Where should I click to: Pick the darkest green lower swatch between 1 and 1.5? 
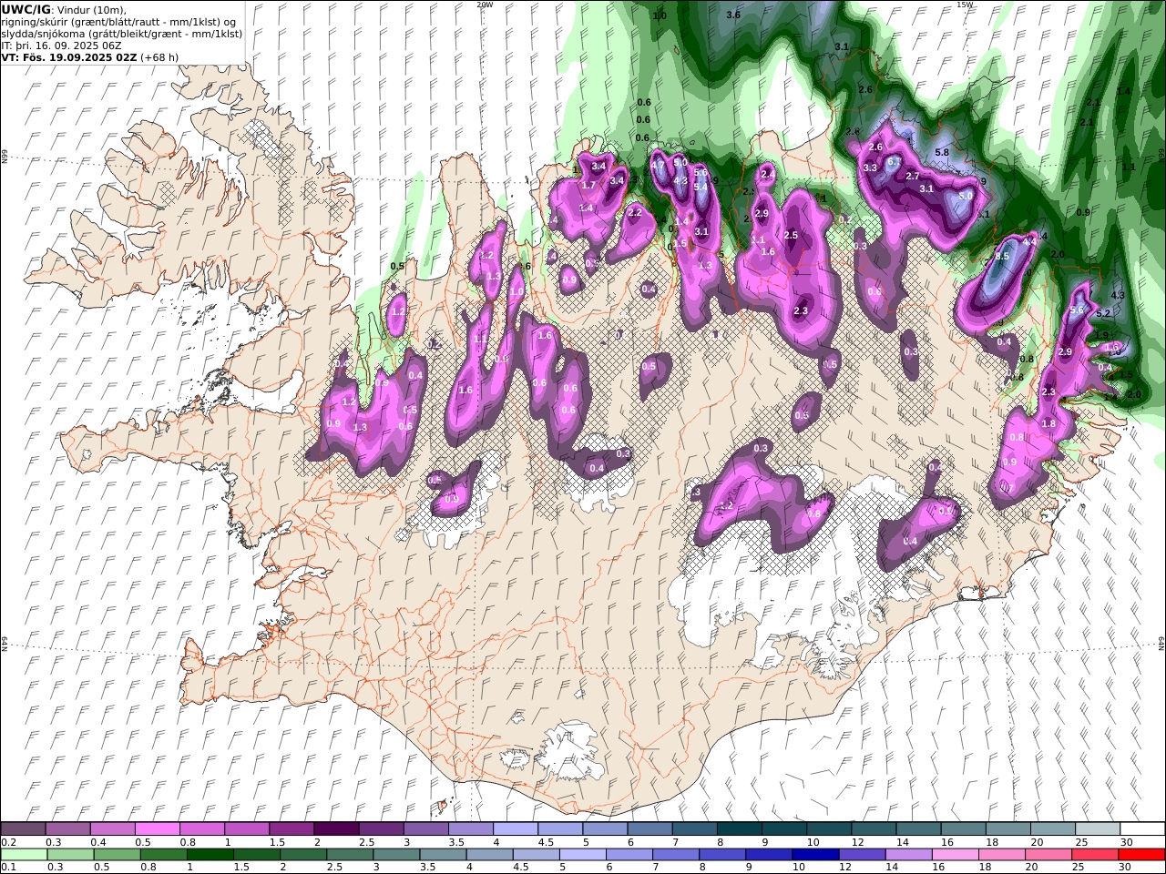coord(210,855)
